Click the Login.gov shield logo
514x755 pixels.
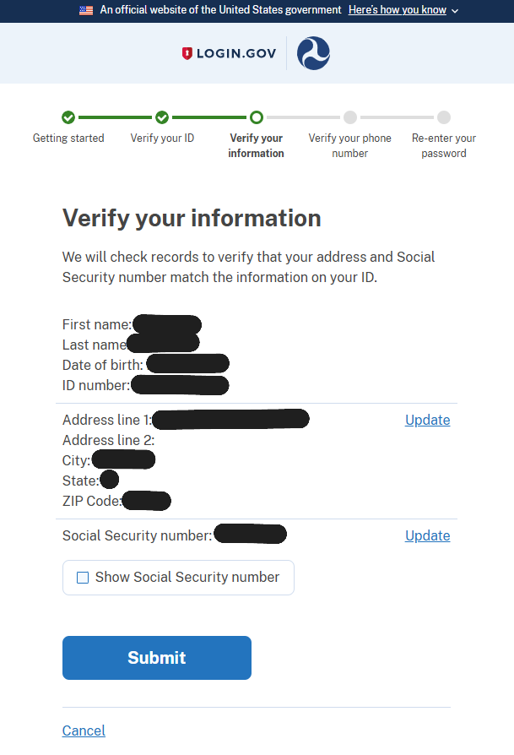pos(187,52)
